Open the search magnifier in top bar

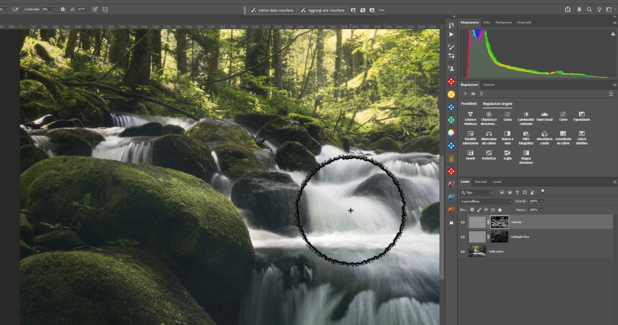point(589,9)
